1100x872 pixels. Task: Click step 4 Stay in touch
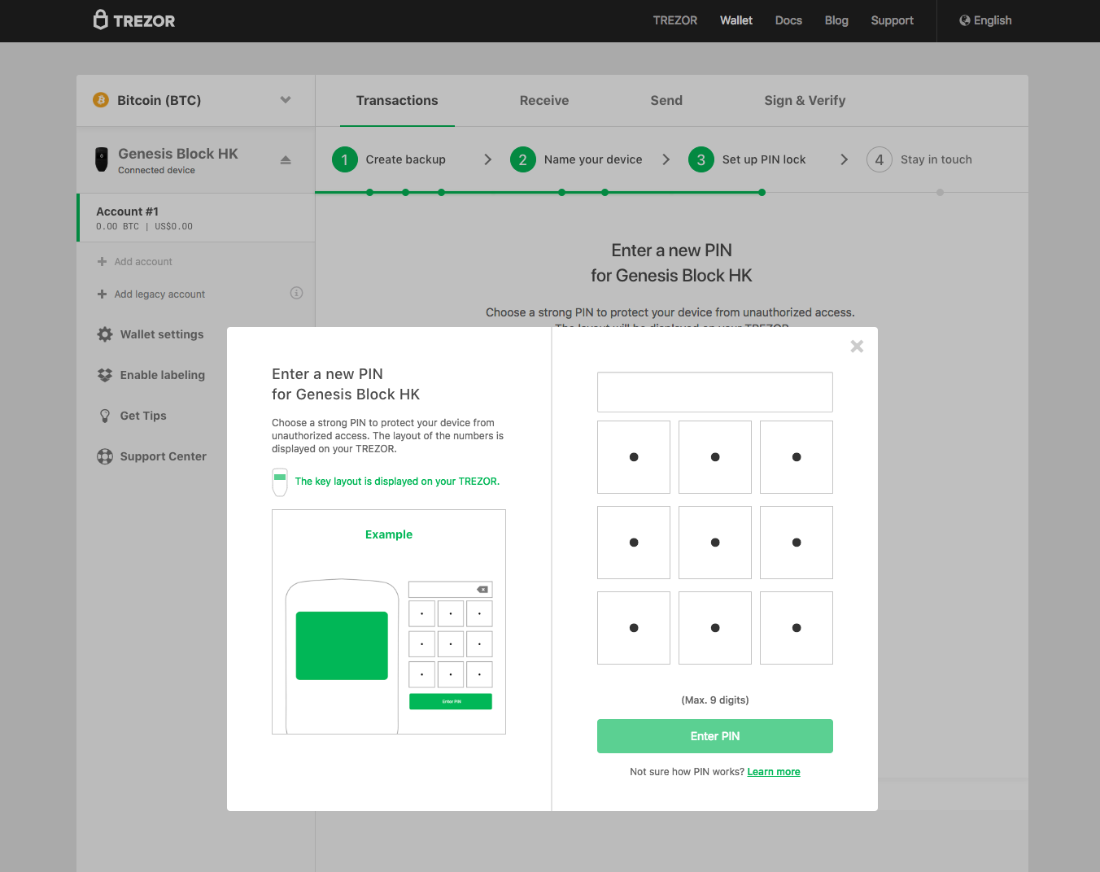coord(919,159)
